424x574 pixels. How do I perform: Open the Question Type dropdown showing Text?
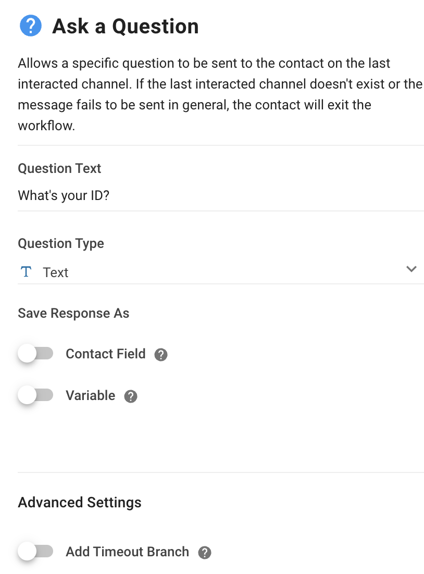(x=221, y=272)
